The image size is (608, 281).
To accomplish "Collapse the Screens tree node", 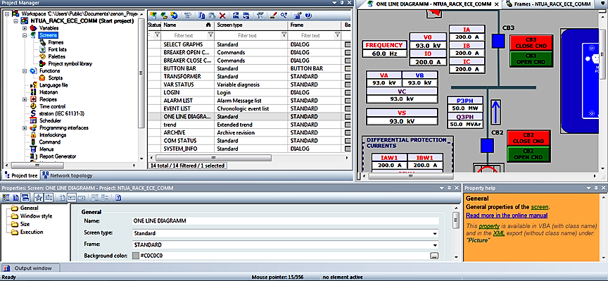I will coord(25,35).
